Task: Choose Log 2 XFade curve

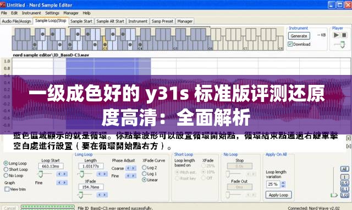Action: 144,168
